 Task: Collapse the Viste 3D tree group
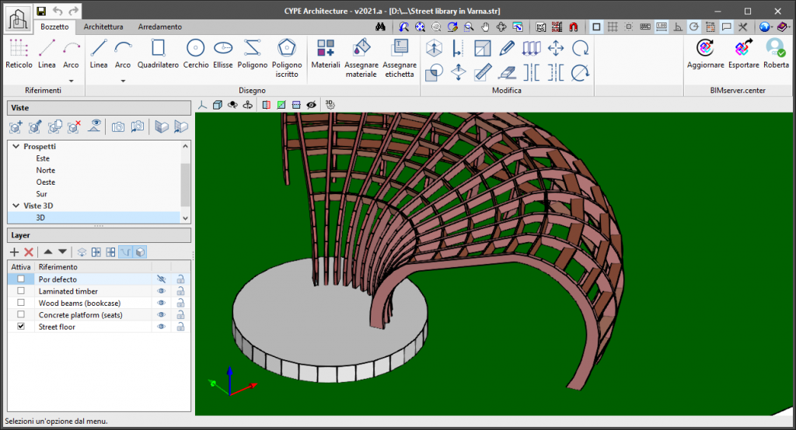click(16, 206)
